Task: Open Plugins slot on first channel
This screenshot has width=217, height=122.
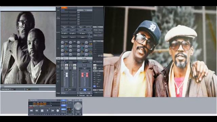Action: (64, 27)
